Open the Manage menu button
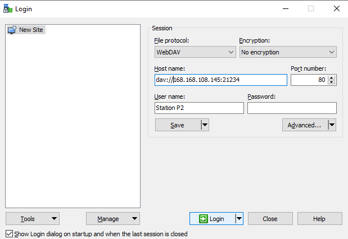The width and height of the screenshot is (348, 239). [x=113, y=219]
